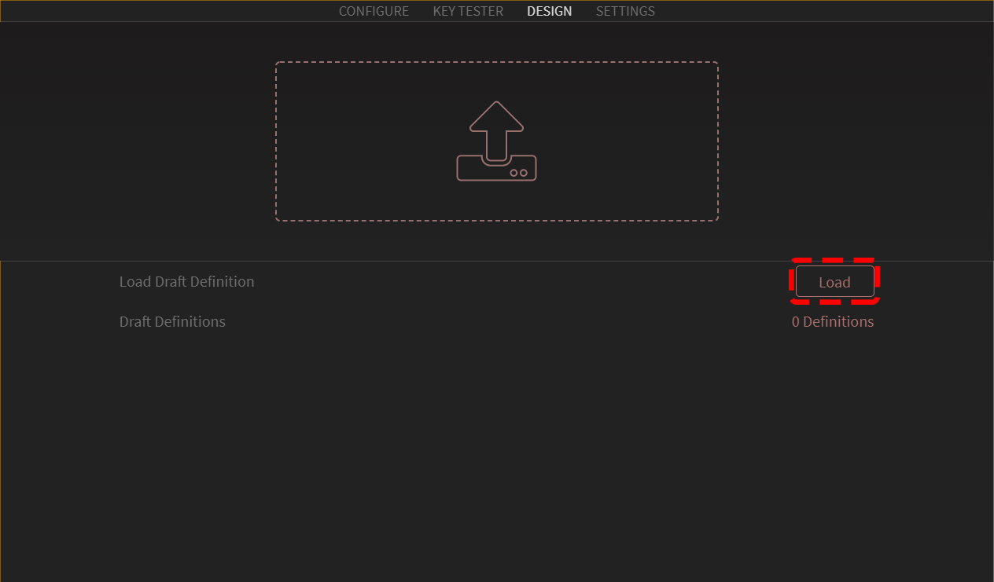The height and width of the screenshot is (582, 994).
Task: Click the 'Load Draft Definition' label
Action: pyautogui.click(x=186, y=282)
